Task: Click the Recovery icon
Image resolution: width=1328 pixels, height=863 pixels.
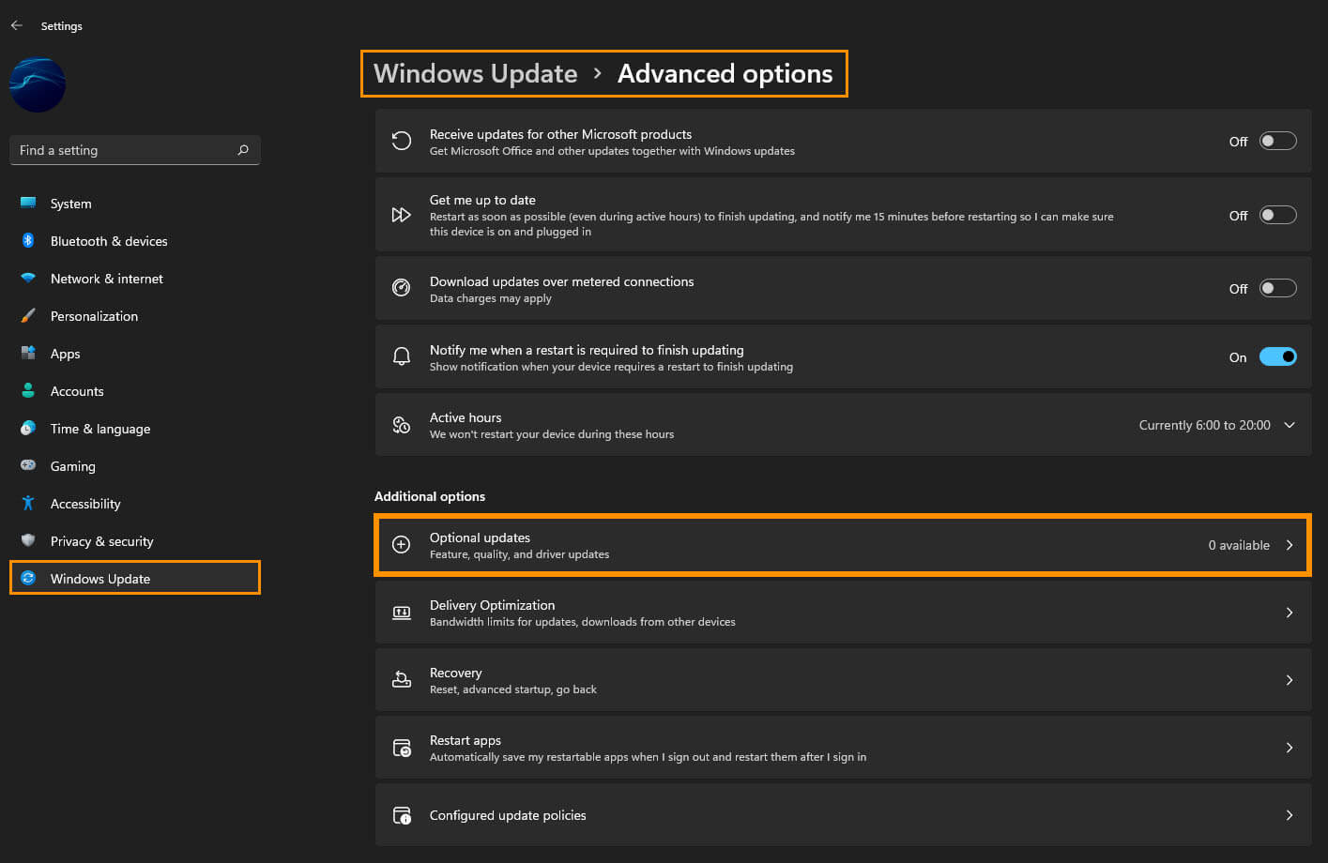Action: click(x=401, y=680)
